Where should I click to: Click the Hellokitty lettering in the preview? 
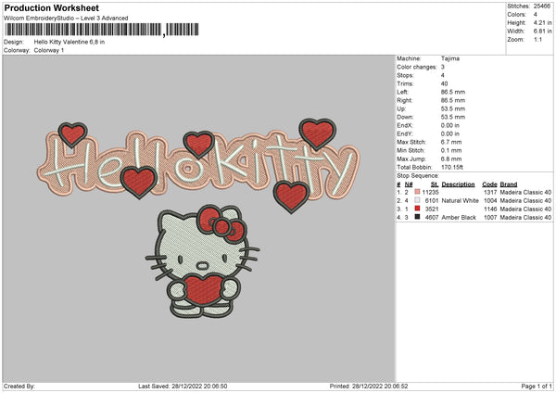[x=198, y=164]
